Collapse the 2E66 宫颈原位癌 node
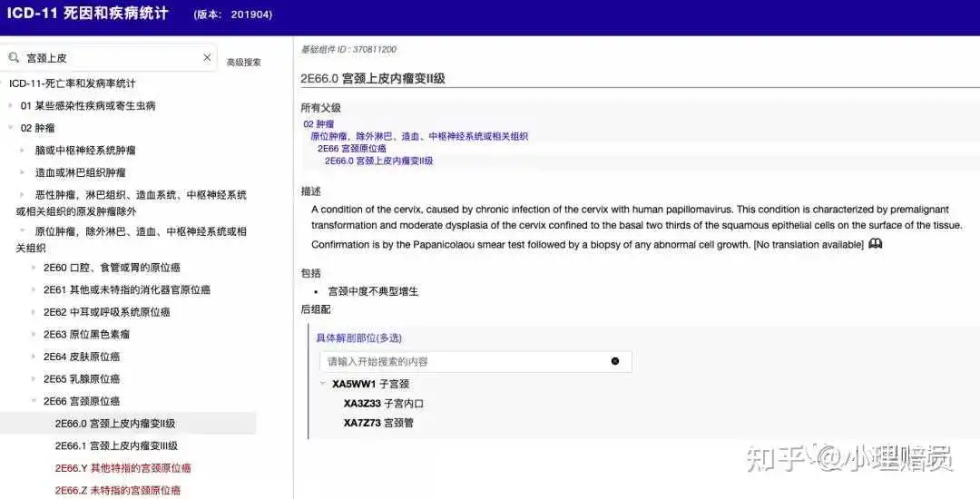Image resolution: width=980 pixels, height=499 pixels. click(x=34, y=401)
